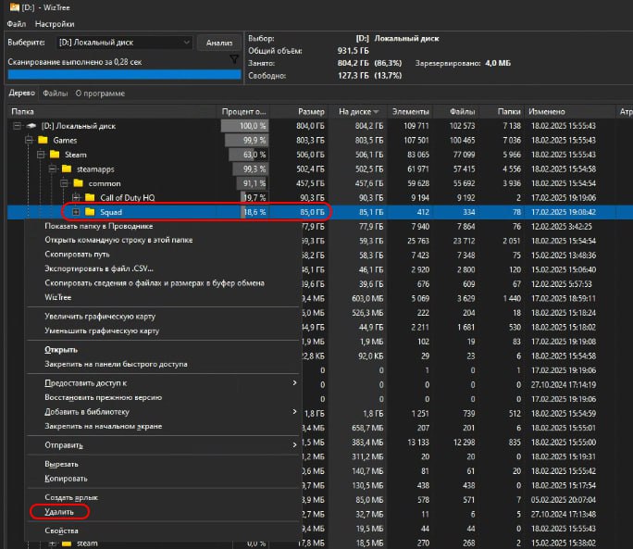Click the 804,0 ГБ size value
This screenshot has height=549, width=633.
(x=310, y=126)
